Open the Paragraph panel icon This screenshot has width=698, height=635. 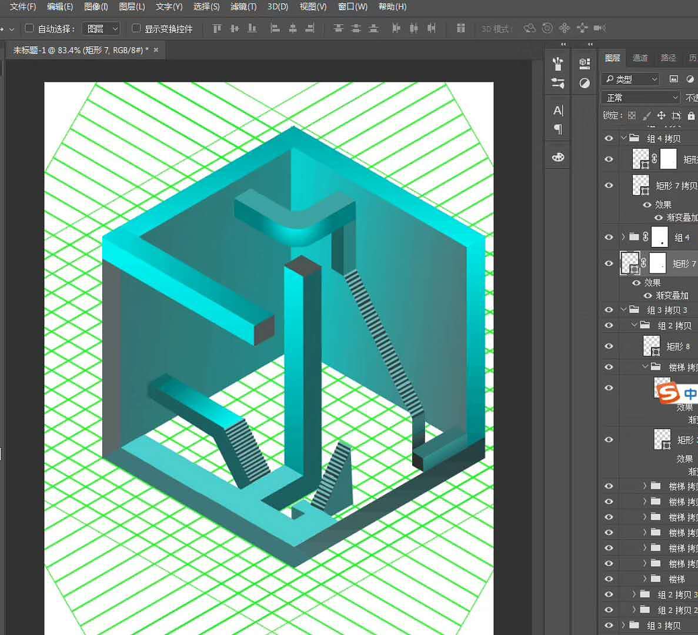[x=558, y=129]
